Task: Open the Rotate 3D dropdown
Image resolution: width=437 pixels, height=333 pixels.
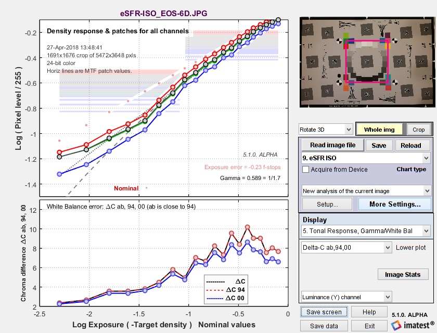Action: (325, 130)
